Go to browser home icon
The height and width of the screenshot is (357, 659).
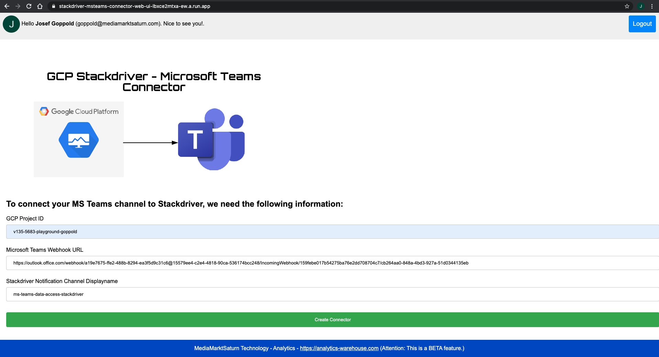[40, 6]
